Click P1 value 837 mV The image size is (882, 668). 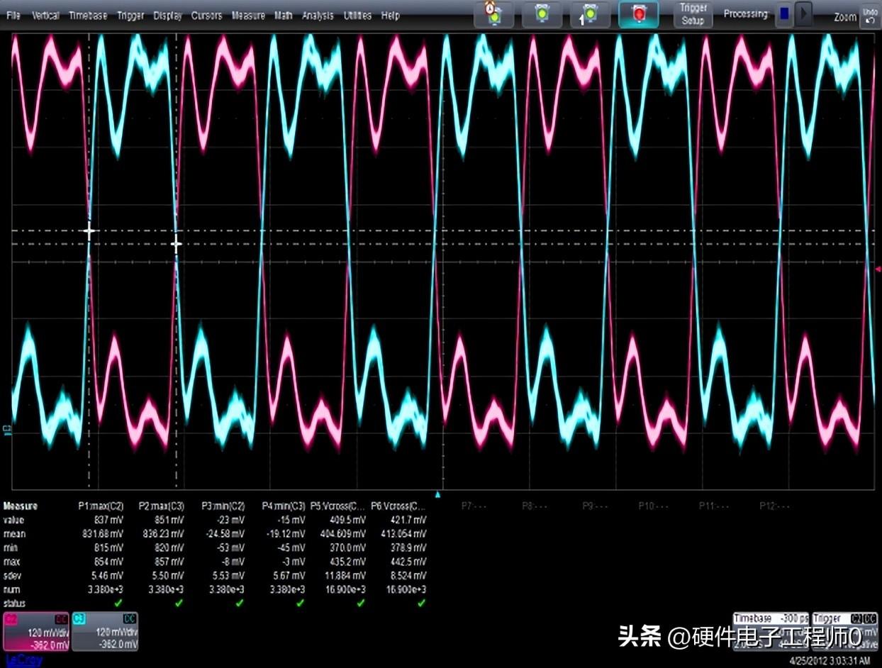click(x=110, y=520)
